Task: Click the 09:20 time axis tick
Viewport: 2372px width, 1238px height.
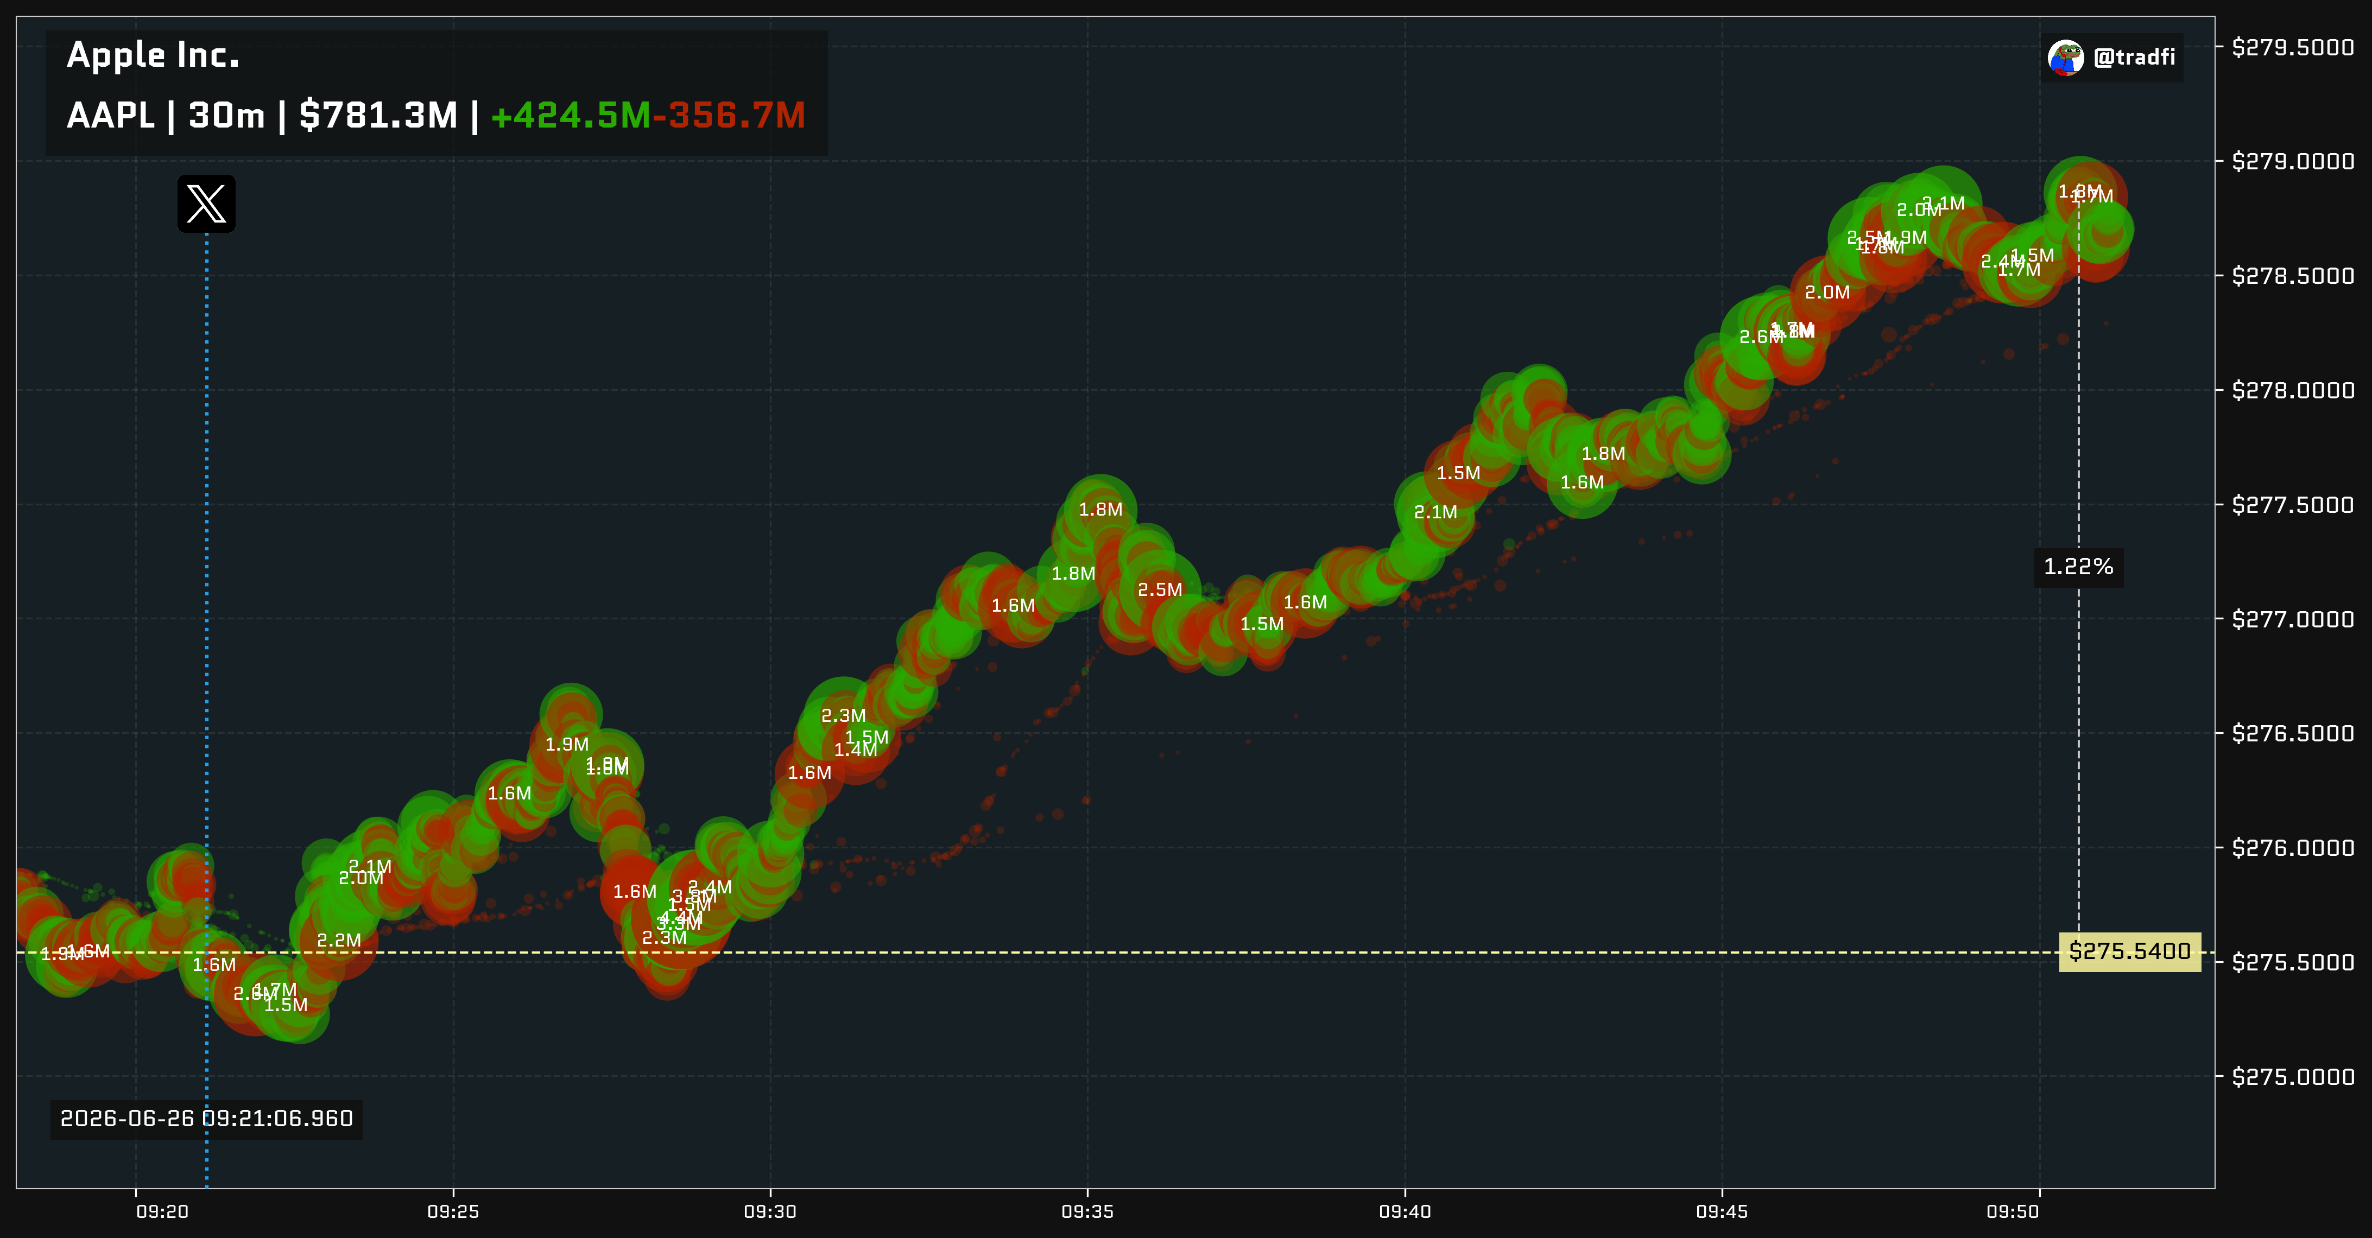Action: pos(162,1211)
